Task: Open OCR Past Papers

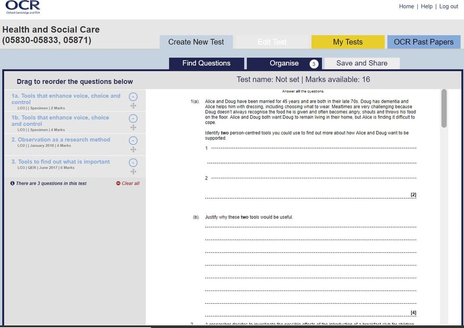Action: (x=424, y=41)
